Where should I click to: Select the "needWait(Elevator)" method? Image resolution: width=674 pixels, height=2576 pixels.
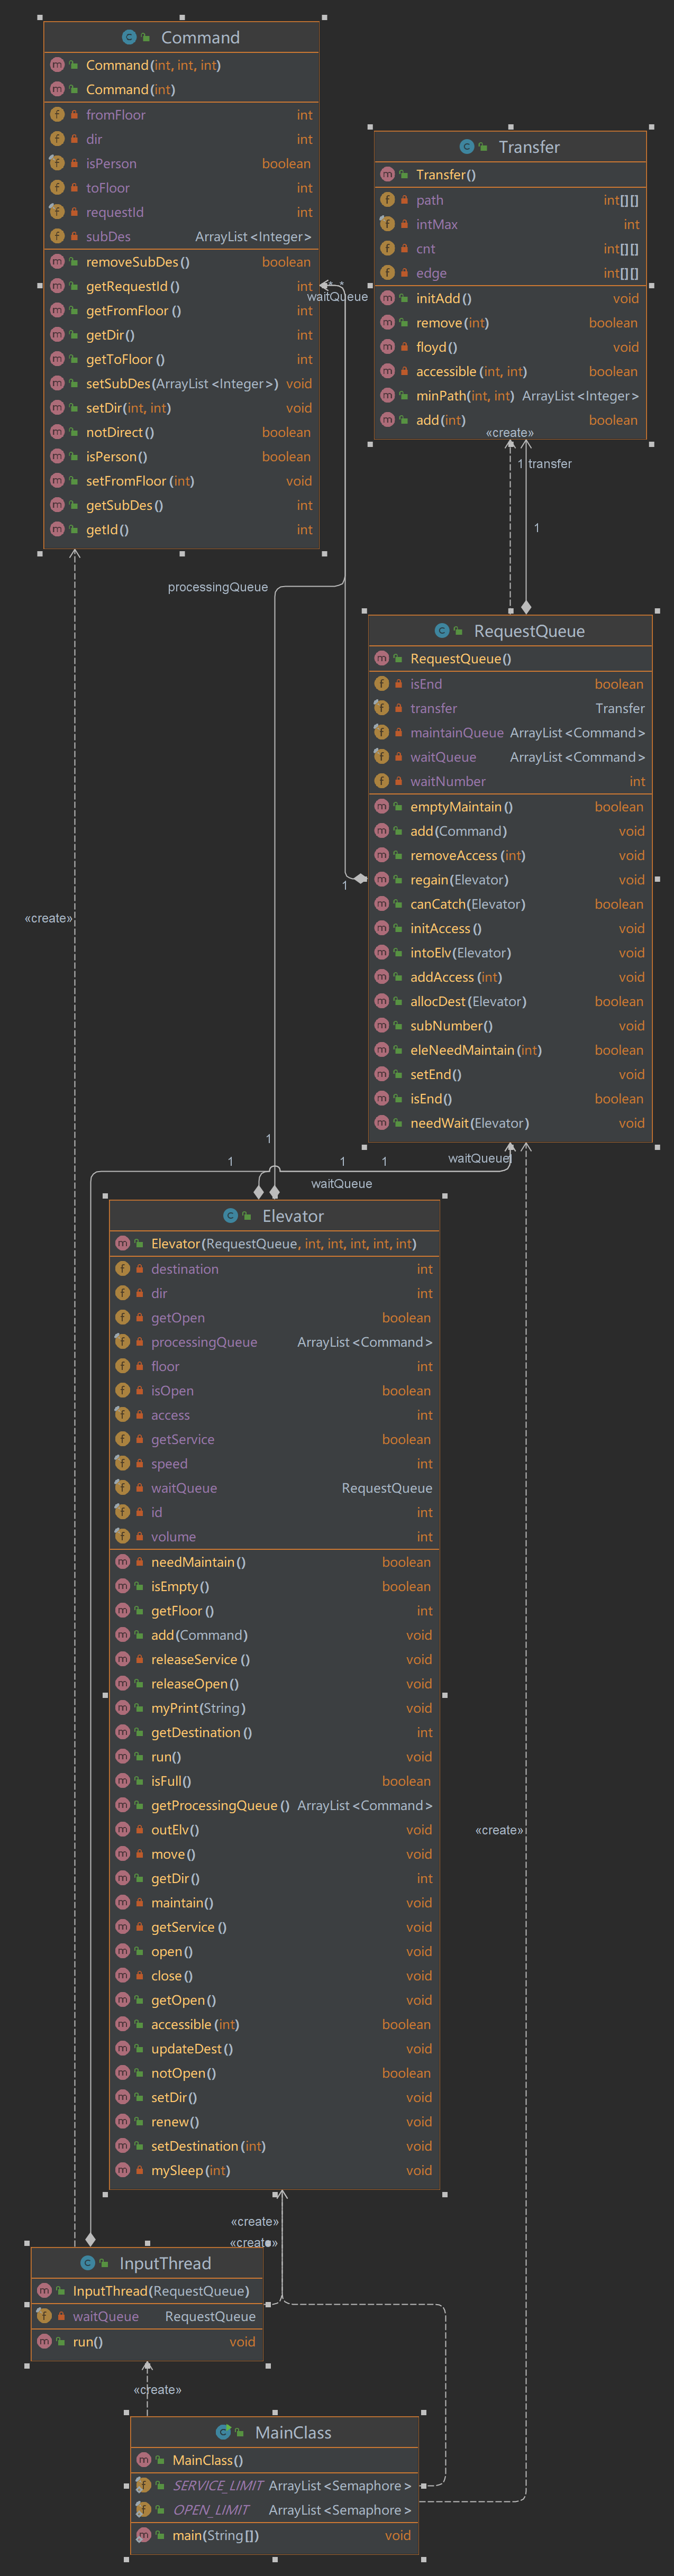[470, 1123]
